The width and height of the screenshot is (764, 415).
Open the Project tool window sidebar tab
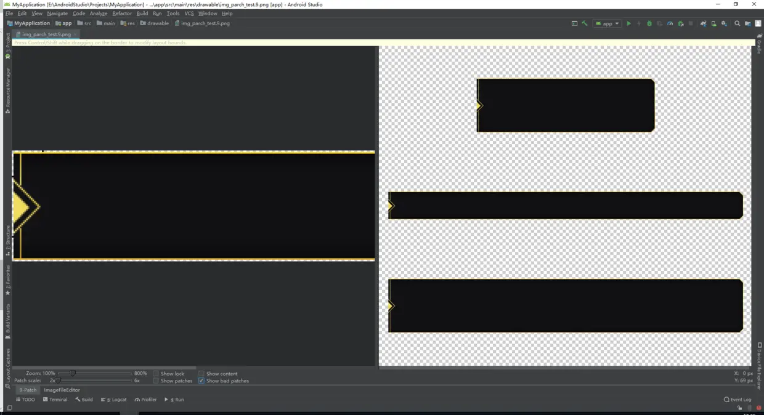(8, 45)
